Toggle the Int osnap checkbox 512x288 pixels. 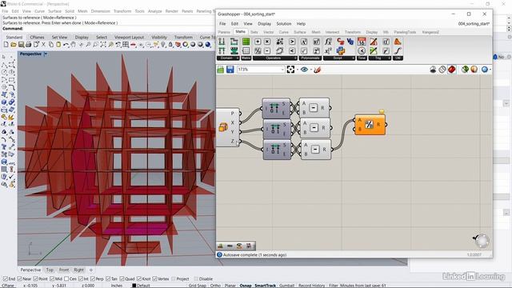click(x=81, y=279)
